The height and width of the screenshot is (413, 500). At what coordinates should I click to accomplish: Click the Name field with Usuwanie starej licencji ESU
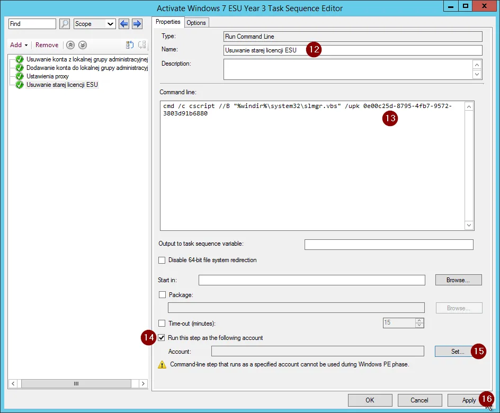353,50
